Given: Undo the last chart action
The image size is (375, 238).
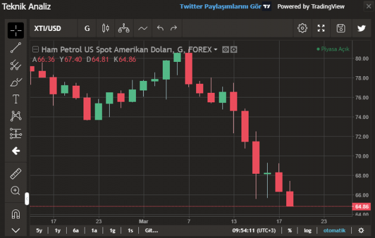Looking at the screenshot, I should pyautogui.click(x=160, y=28).
